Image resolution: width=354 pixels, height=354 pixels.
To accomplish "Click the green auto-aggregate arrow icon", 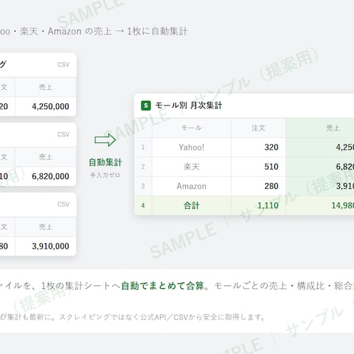I will click(x=105, y=140).
